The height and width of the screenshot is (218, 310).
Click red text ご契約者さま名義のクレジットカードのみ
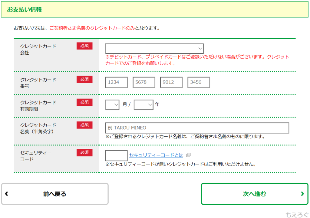pyautogui.click(x=92, y=28)
